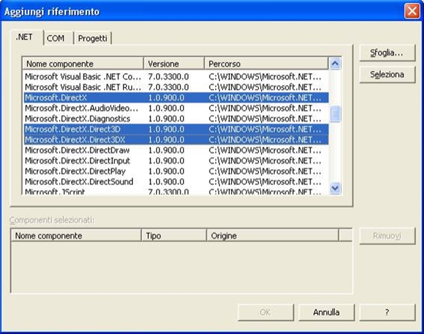Click path cell of DirectX.Diagnostics row
This screenshot has width=424, height=334.
pyautogui.click(x=265, y=118)
